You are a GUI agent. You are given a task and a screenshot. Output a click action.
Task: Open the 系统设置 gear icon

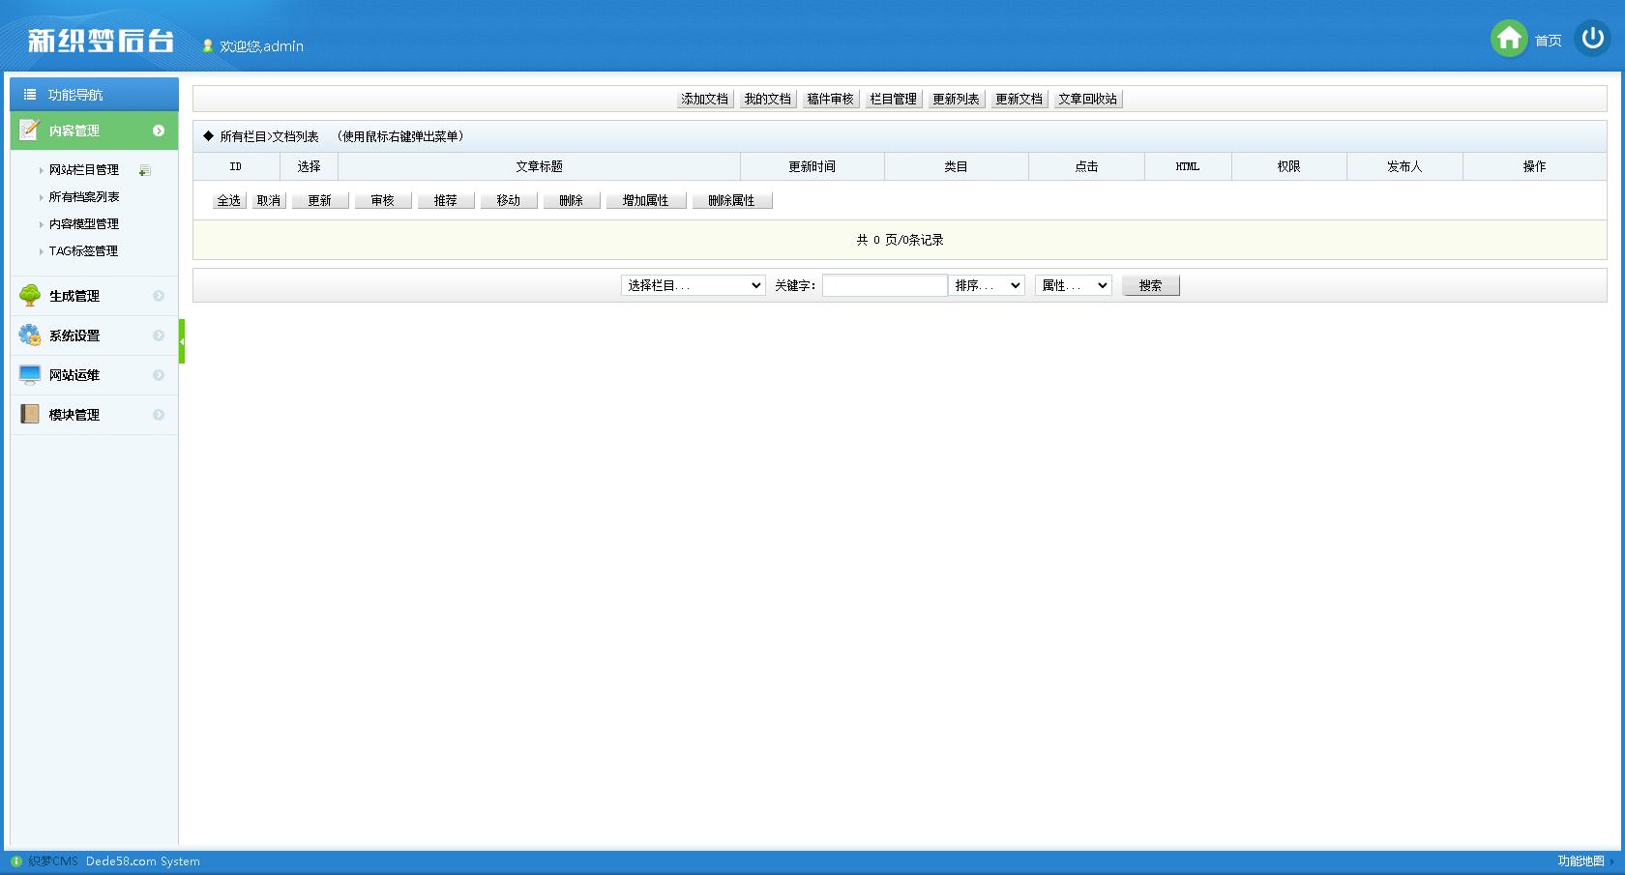(x=28, y=335)
